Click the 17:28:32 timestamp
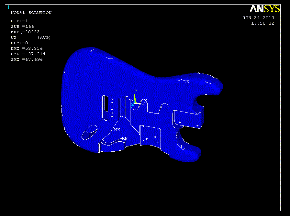The width and height of the screenshot is (290, 216). click(x=262, y=23)
